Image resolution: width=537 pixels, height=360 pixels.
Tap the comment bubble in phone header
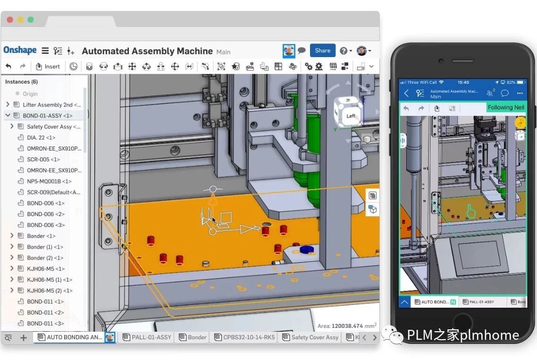tap(504, 93)
